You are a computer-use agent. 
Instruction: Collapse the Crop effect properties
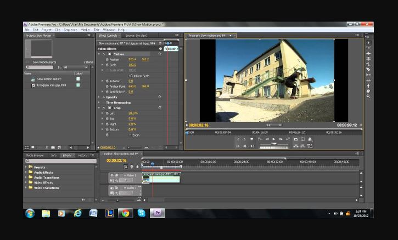(x=99, y=108)
